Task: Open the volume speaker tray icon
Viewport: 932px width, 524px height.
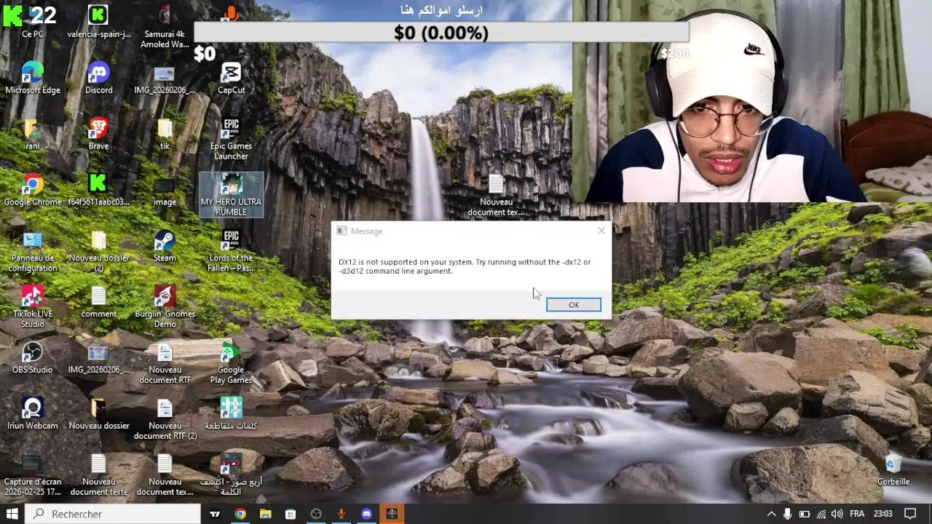Action: (x=837, y=514)
